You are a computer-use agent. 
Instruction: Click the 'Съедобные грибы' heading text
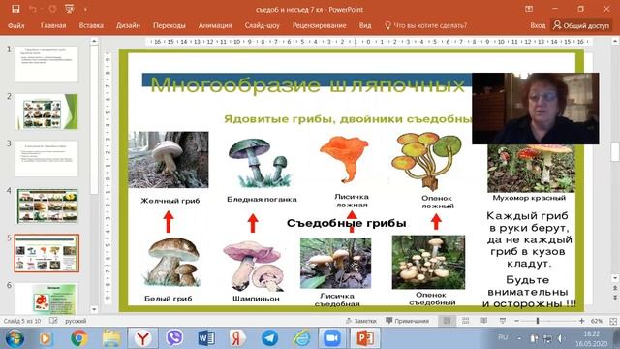347,223
